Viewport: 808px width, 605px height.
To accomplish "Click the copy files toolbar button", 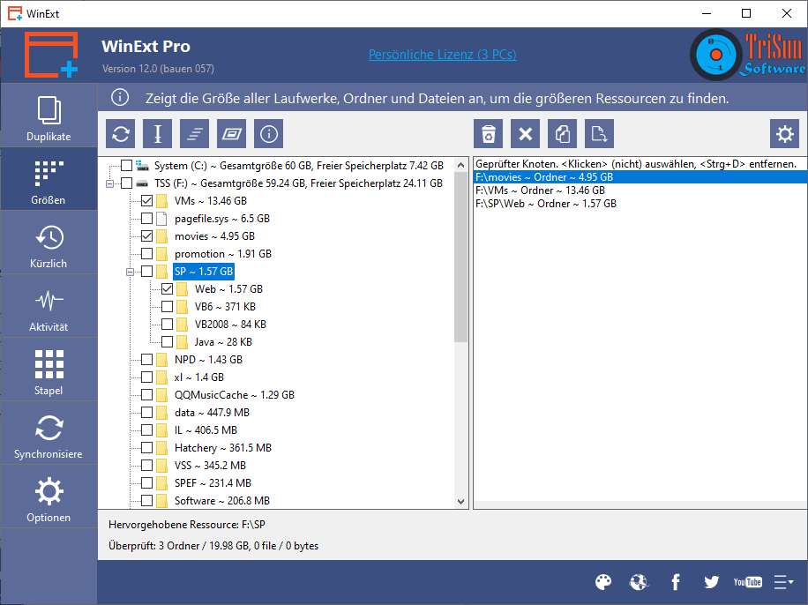I will click(562, 134).
